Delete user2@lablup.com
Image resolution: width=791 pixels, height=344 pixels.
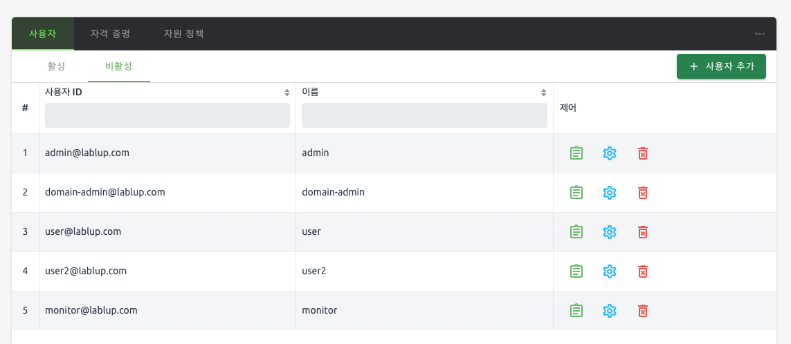(643, 271)
